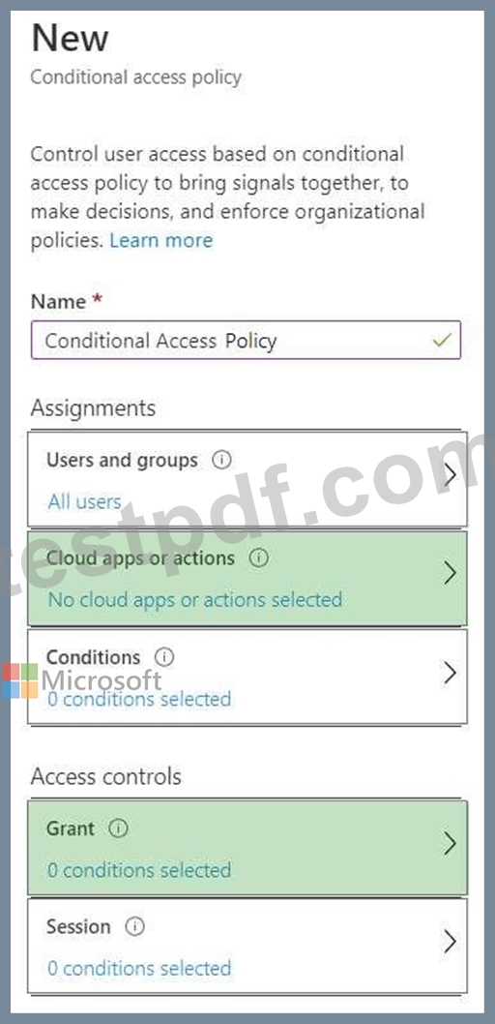The width and height of the screenshot is (495, 1024).
Task: Click the info icon beside Users and groups
Action: [221, 461]
